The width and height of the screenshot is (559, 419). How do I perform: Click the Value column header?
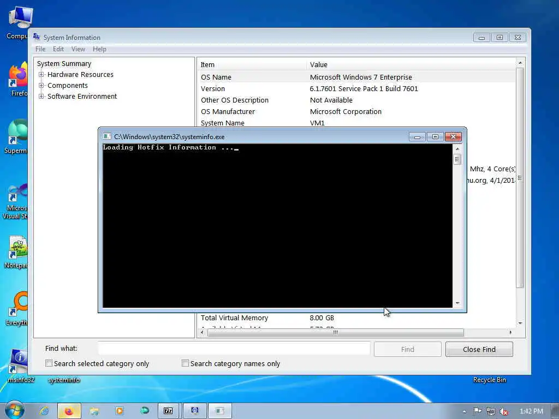click(x=411, y=64)
